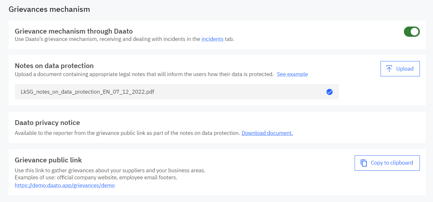Click the Grievance public link heading
The height and width of the screenshot is (202, 433).
[48, 160]
